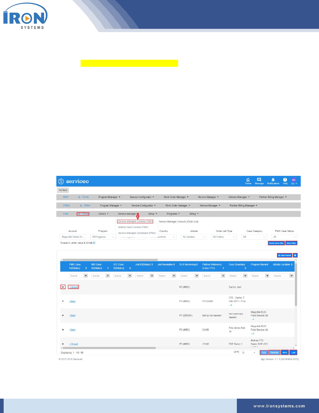Open PMS Setup menu

coord(153,214)
